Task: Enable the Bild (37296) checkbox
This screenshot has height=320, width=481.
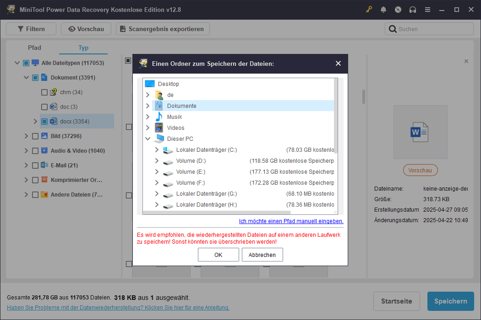Action: (35, 136)
